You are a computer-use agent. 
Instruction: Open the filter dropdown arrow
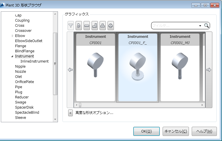[200, 26]
